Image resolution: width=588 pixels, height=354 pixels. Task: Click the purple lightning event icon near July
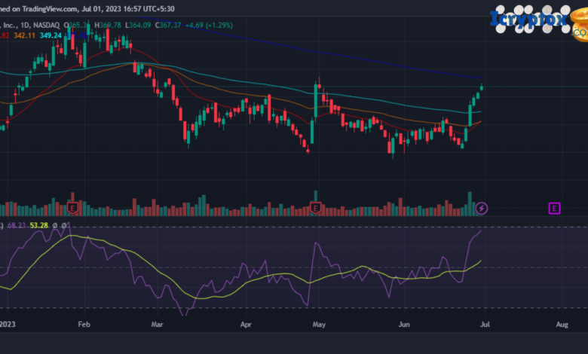click(482, 208)
